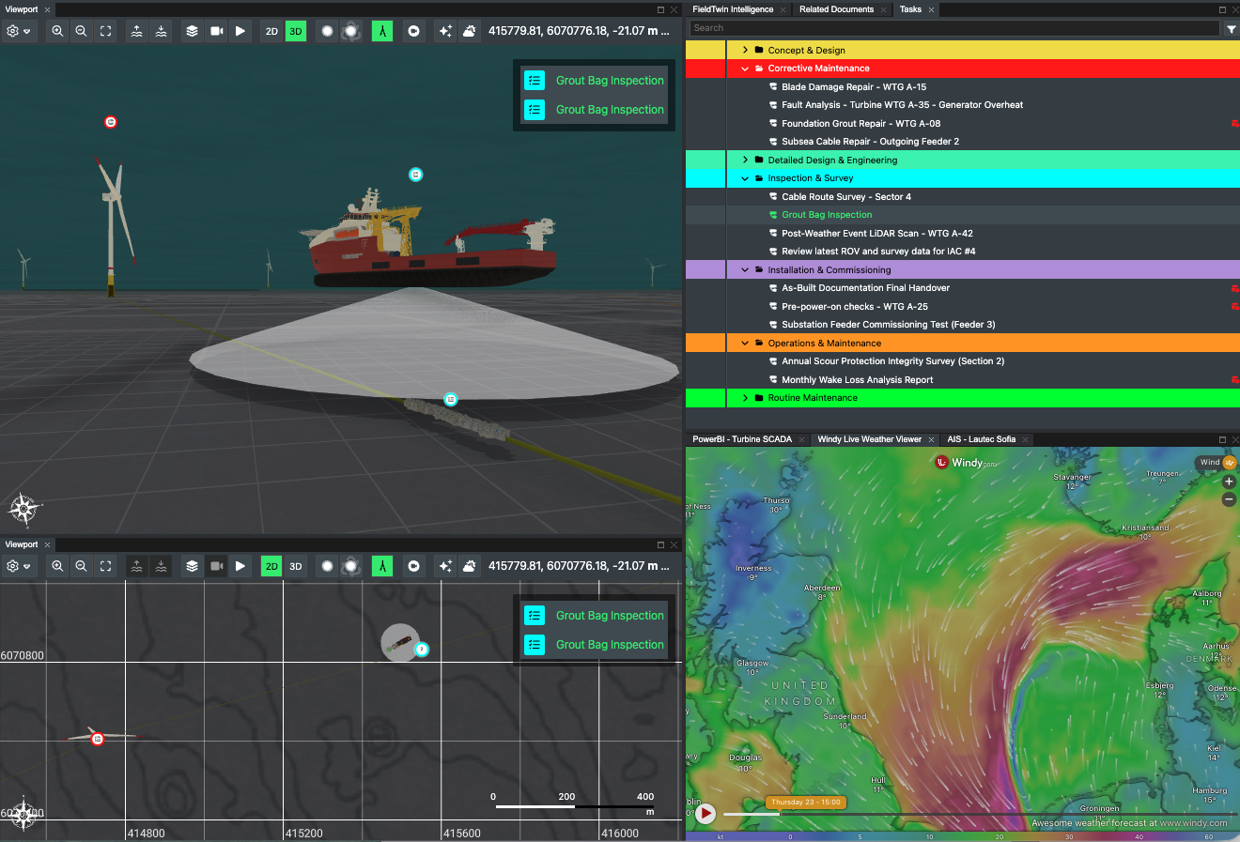Click the Tasks panel filter funnel icon
The height and width of the screenshot is (842, 1240).
coord(1231,29)
